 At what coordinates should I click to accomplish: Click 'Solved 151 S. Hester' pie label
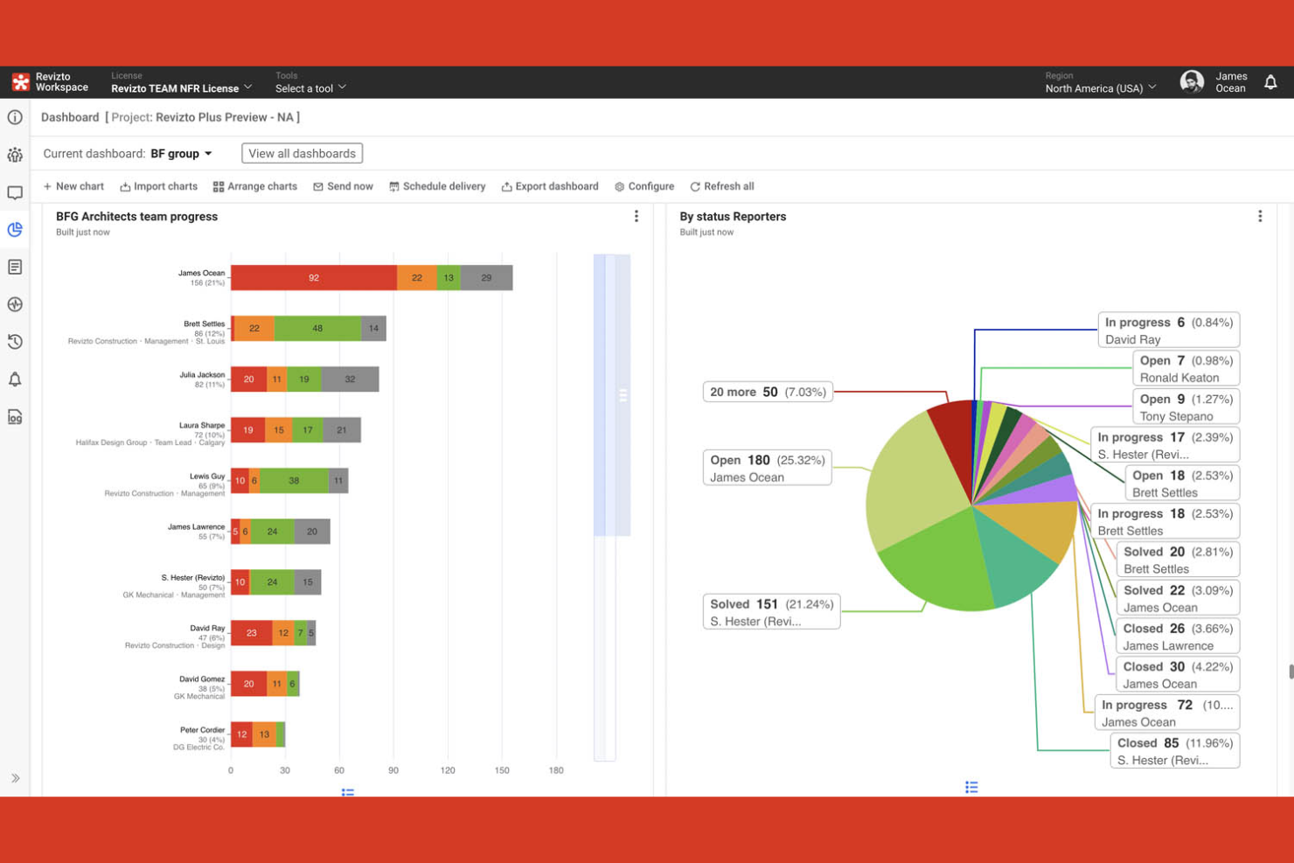[x=771, y=612]
